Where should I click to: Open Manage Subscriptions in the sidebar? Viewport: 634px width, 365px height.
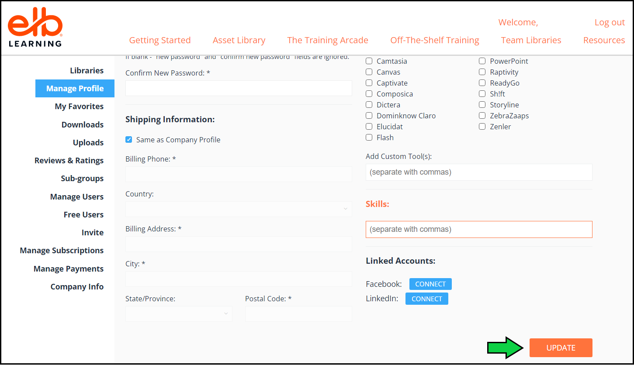[x=62, y=251]
